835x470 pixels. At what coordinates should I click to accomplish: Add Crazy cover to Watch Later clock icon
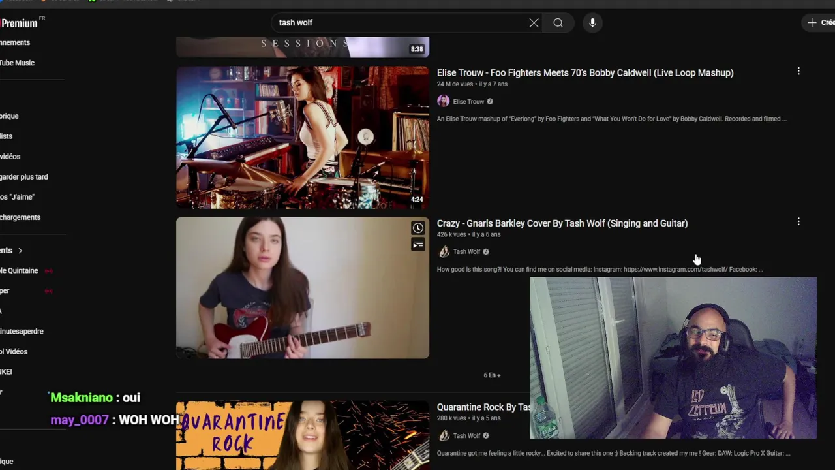[x=417, y=228]
